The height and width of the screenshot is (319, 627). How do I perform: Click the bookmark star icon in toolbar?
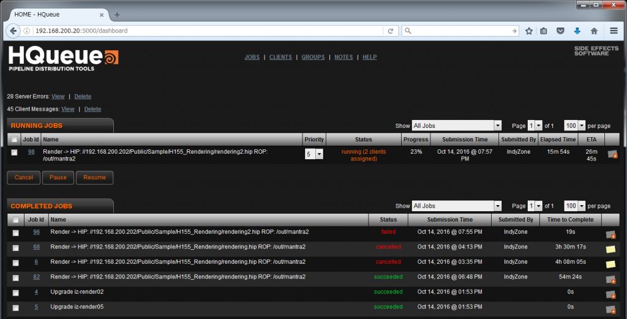(529, 31)
